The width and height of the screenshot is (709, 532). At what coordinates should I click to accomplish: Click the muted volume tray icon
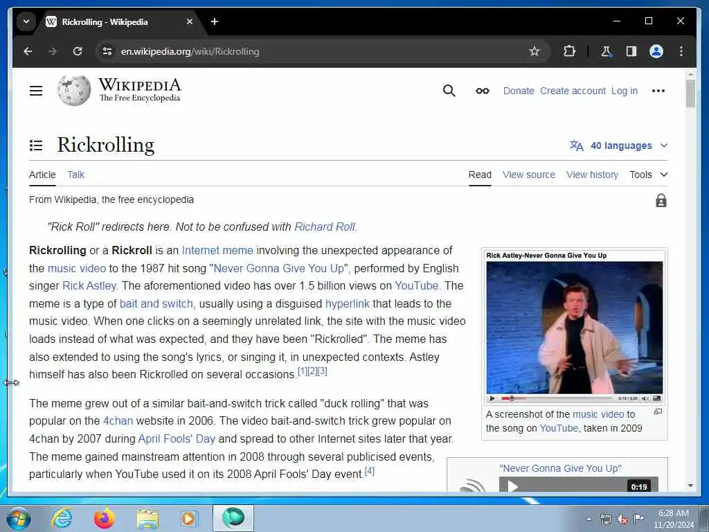pos(622,520)
